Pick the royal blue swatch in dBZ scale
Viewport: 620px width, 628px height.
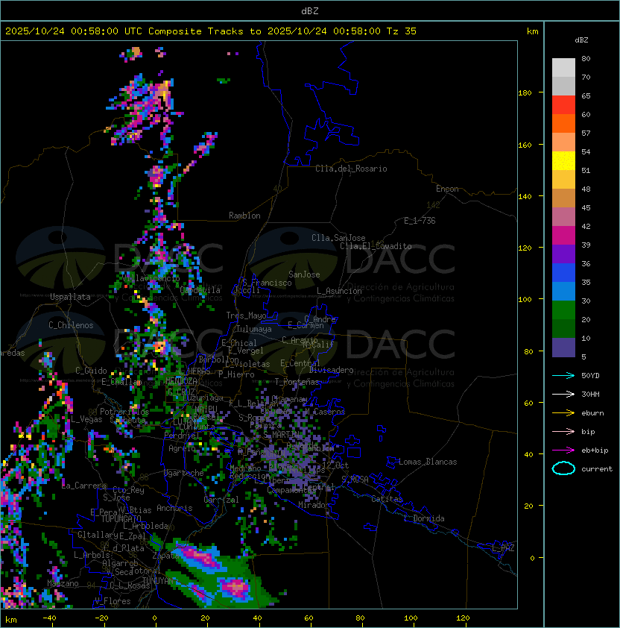point(563,273)
